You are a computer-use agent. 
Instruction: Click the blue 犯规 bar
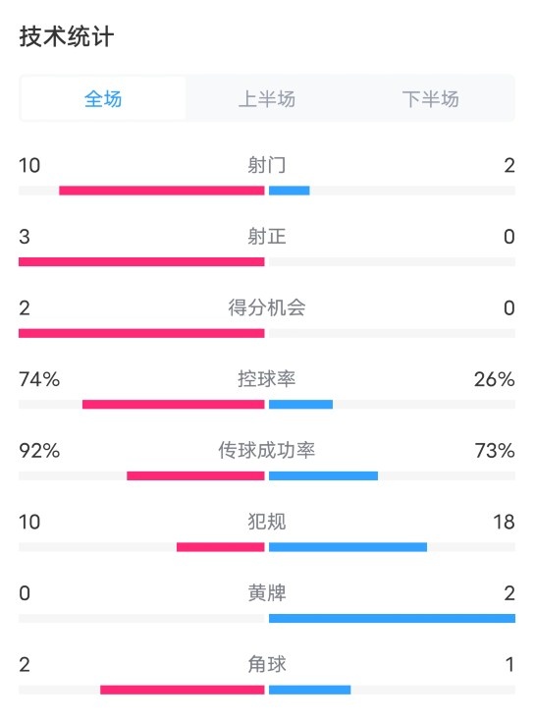348,547
